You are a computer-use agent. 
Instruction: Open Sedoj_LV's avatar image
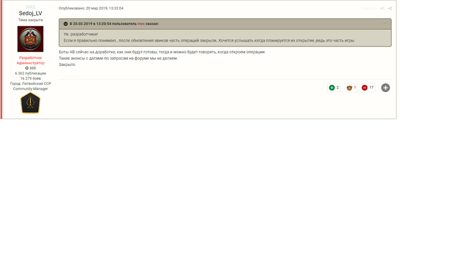click(30, 39)
